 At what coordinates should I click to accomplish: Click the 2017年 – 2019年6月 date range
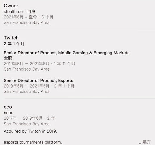click(x=23, y=118)
